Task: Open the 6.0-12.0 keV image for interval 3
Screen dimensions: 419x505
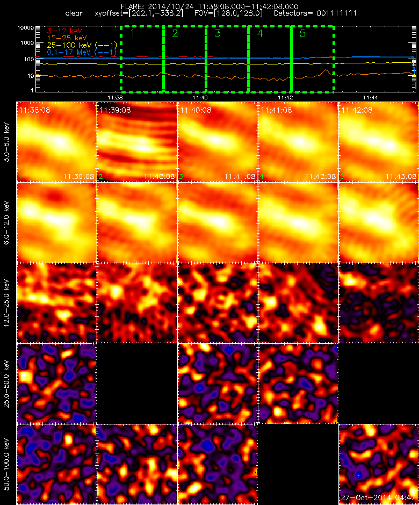Action: point(218,222)
